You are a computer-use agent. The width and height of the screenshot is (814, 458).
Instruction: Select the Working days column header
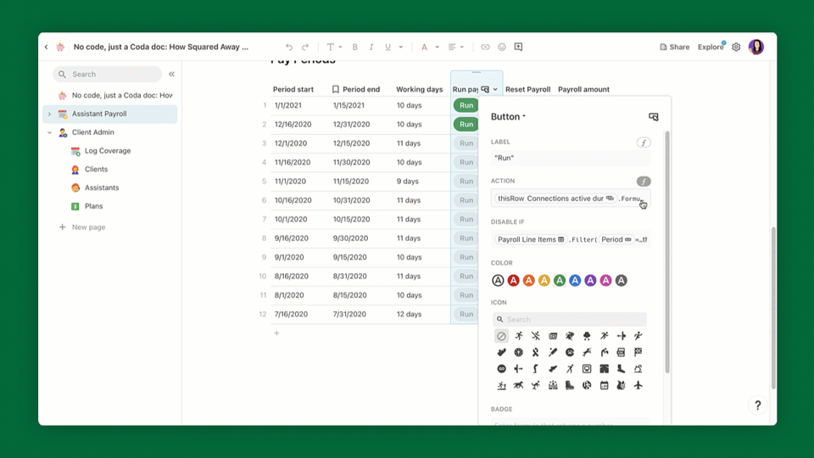click(420, 89)
